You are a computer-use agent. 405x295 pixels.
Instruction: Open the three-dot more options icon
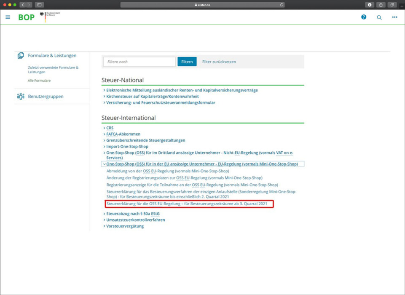[x=394, y=17]
